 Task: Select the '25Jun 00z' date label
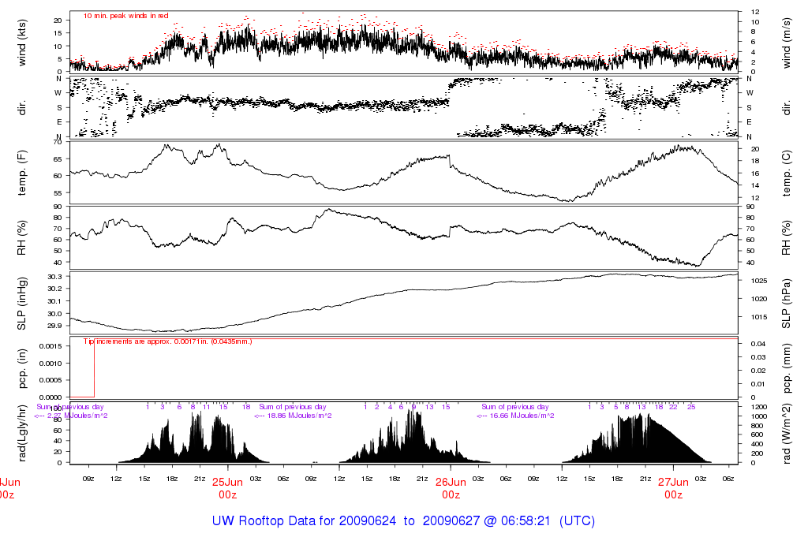pos(227,488)
